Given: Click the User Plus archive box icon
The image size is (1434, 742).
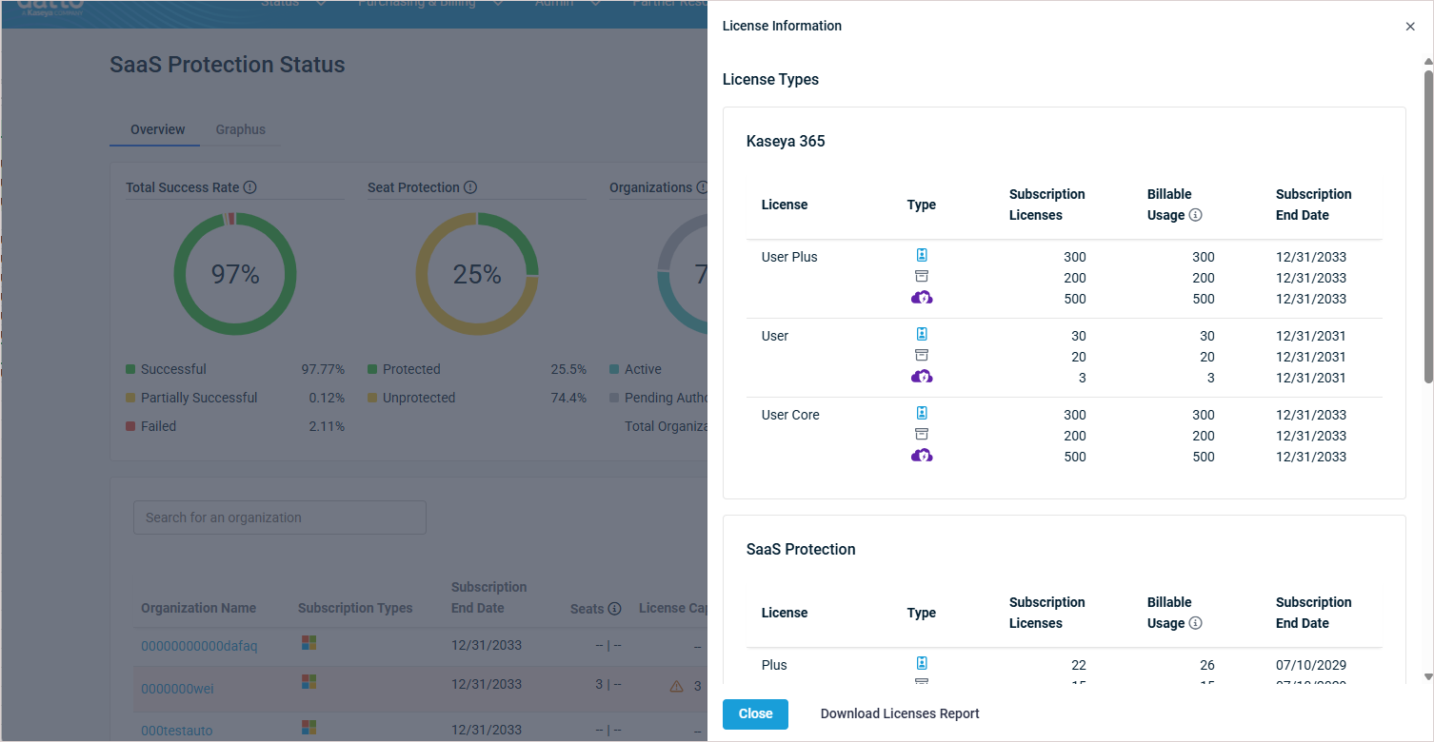Looking at the screenshot, I should pos(921,277).
